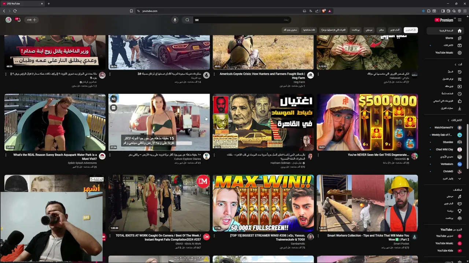Open options menu for Smart Workers Collection video
Image resolution: width=469 pixels, height=263 pixels.
pyautogui.click(x=318, y=236)
